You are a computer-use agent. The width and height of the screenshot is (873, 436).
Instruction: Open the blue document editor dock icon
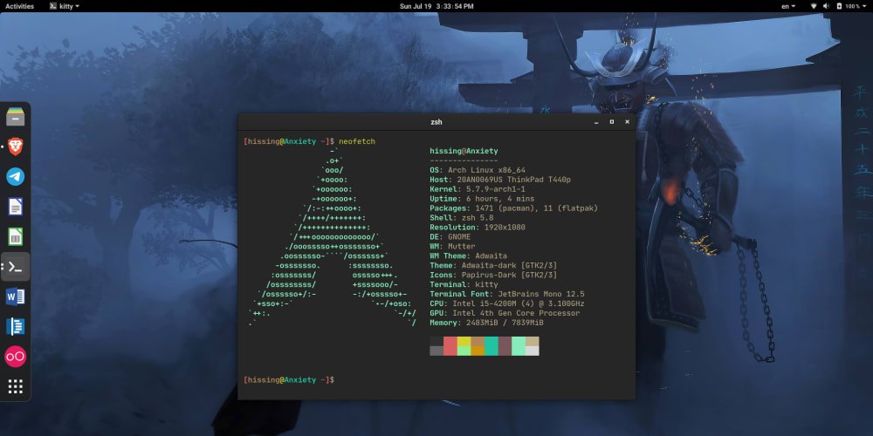16,327
